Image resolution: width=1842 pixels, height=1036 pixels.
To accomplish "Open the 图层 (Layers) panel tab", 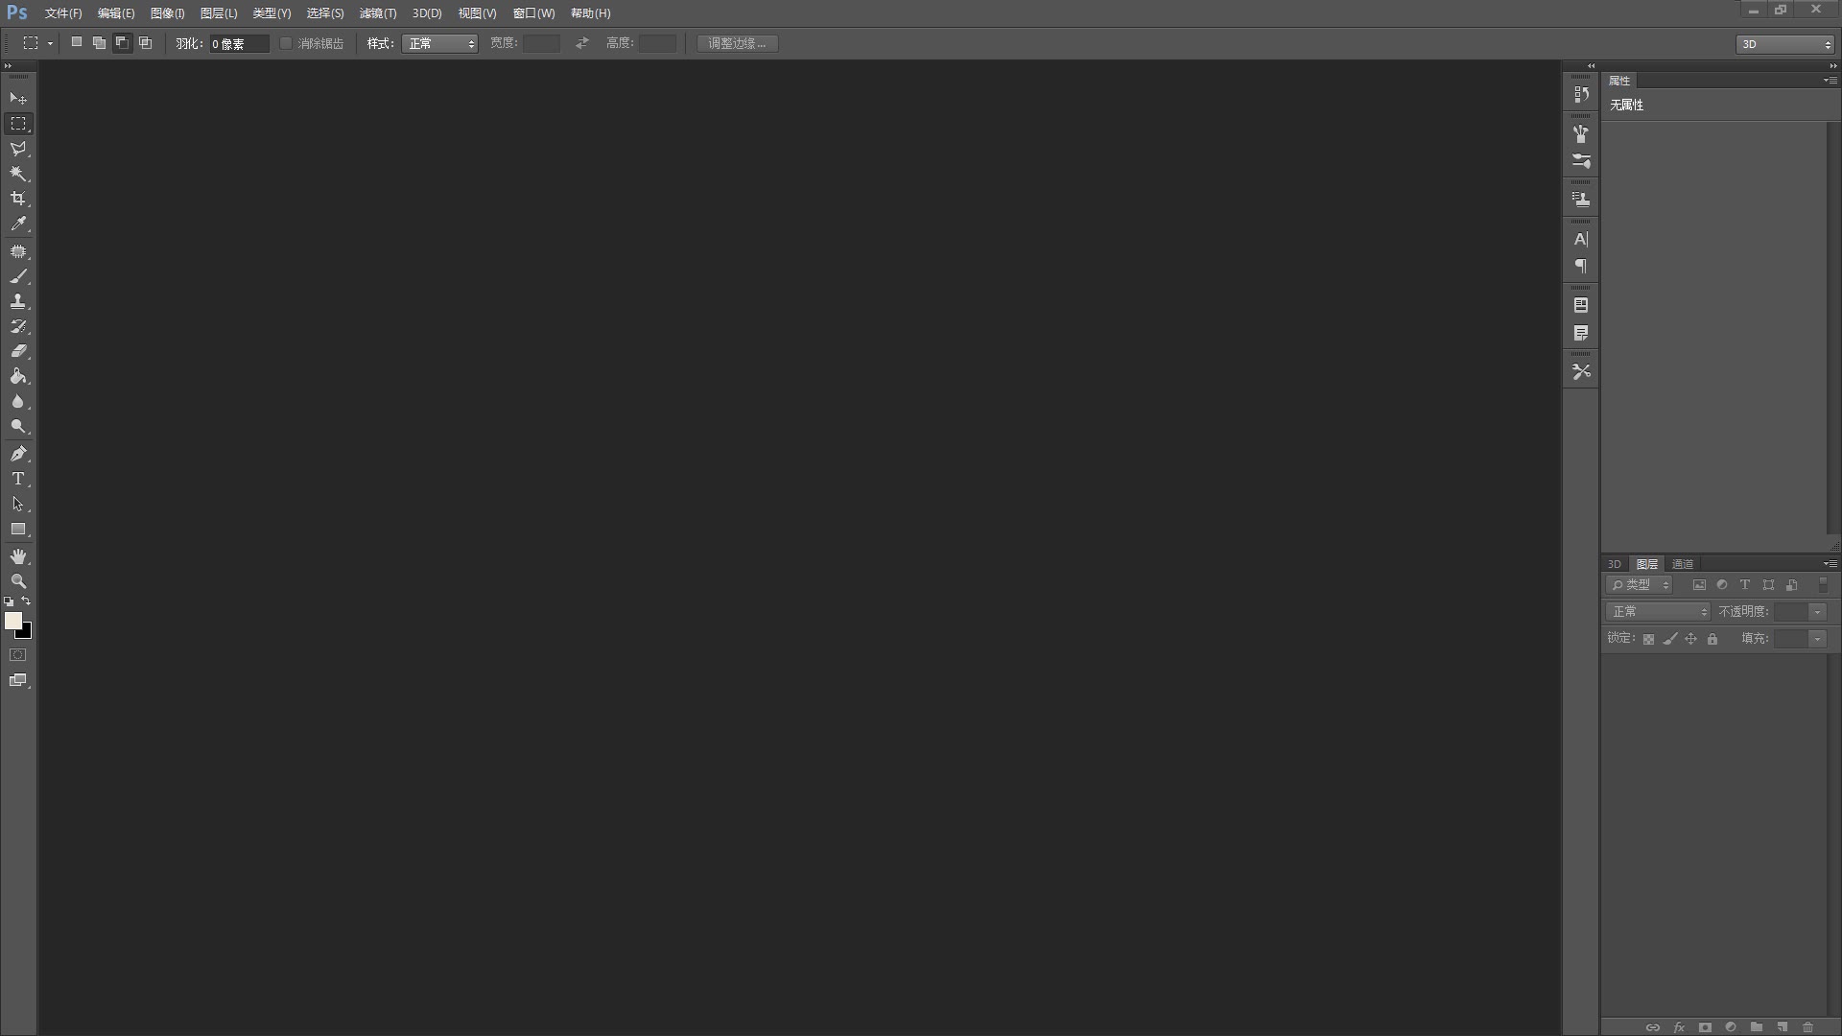I will (1646, 563).
